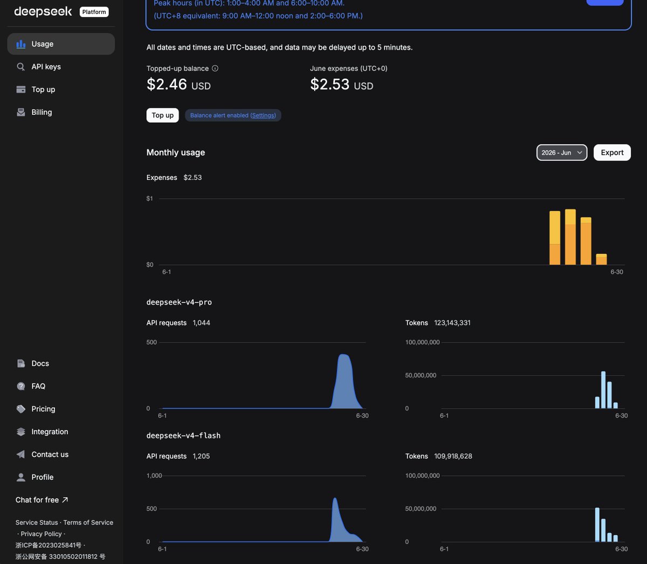
Task: Click the Integration layers icon
Action: (x=21, y=431)
